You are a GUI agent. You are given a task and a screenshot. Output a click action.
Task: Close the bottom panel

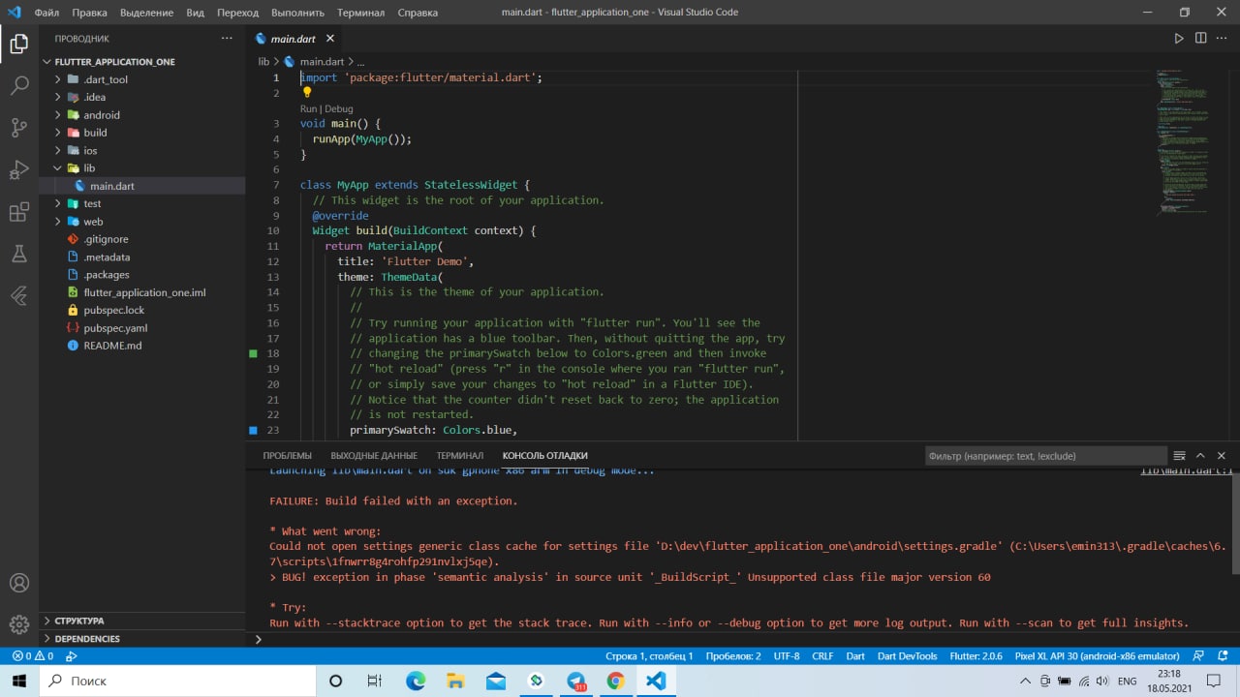(1222, 456)
